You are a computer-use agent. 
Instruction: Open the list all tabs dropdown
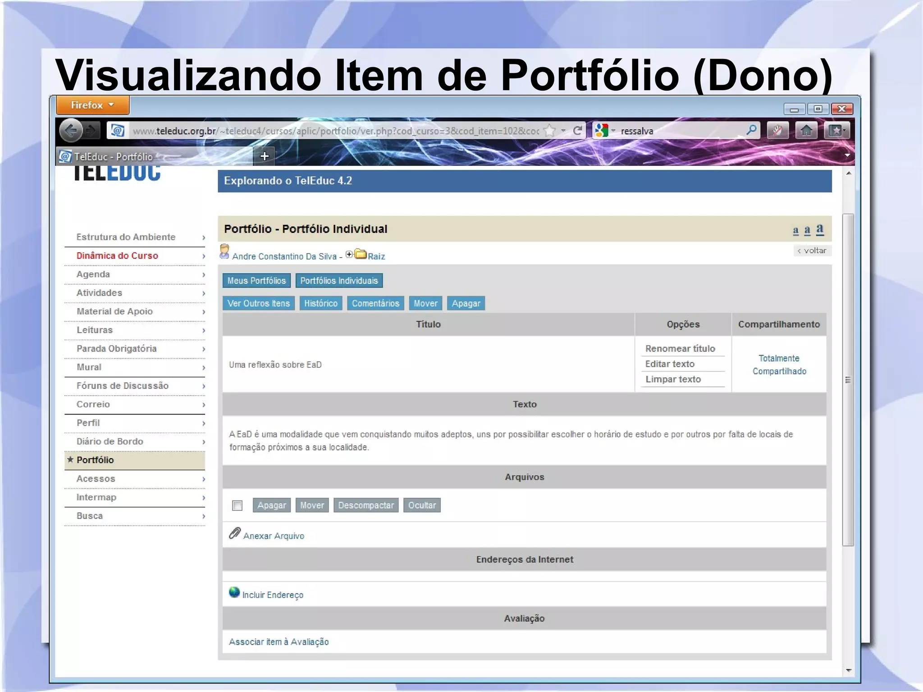(x=847, y=155)
